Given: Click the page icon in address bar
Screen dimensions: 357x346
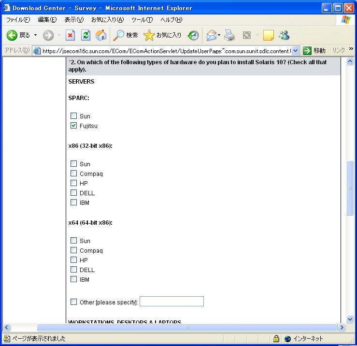Looking at the screenshot, I should (x=37, y=51).
